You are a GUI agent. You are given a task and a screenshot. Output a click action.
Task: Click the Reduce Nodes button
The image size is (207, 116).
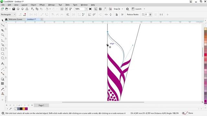click(133, 15)
